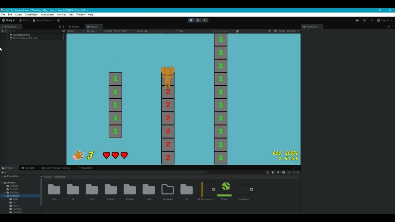Open the Display 1 dropdown

point(94,31)
